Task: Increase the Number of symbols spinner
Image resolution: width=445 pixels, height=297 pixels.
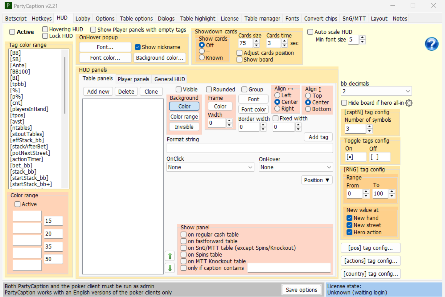Action: click(369, 127)
